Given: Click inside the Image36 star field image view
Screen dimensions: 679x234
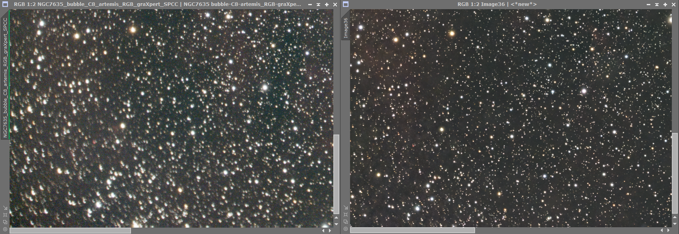Looking at the screenshot, I should click(x=511, y=118).
